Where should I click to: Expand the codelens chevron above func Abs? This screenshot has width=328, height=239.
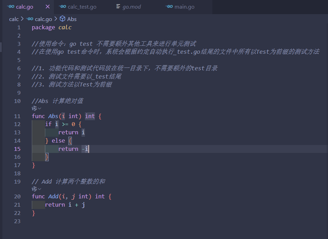point(40,108)
